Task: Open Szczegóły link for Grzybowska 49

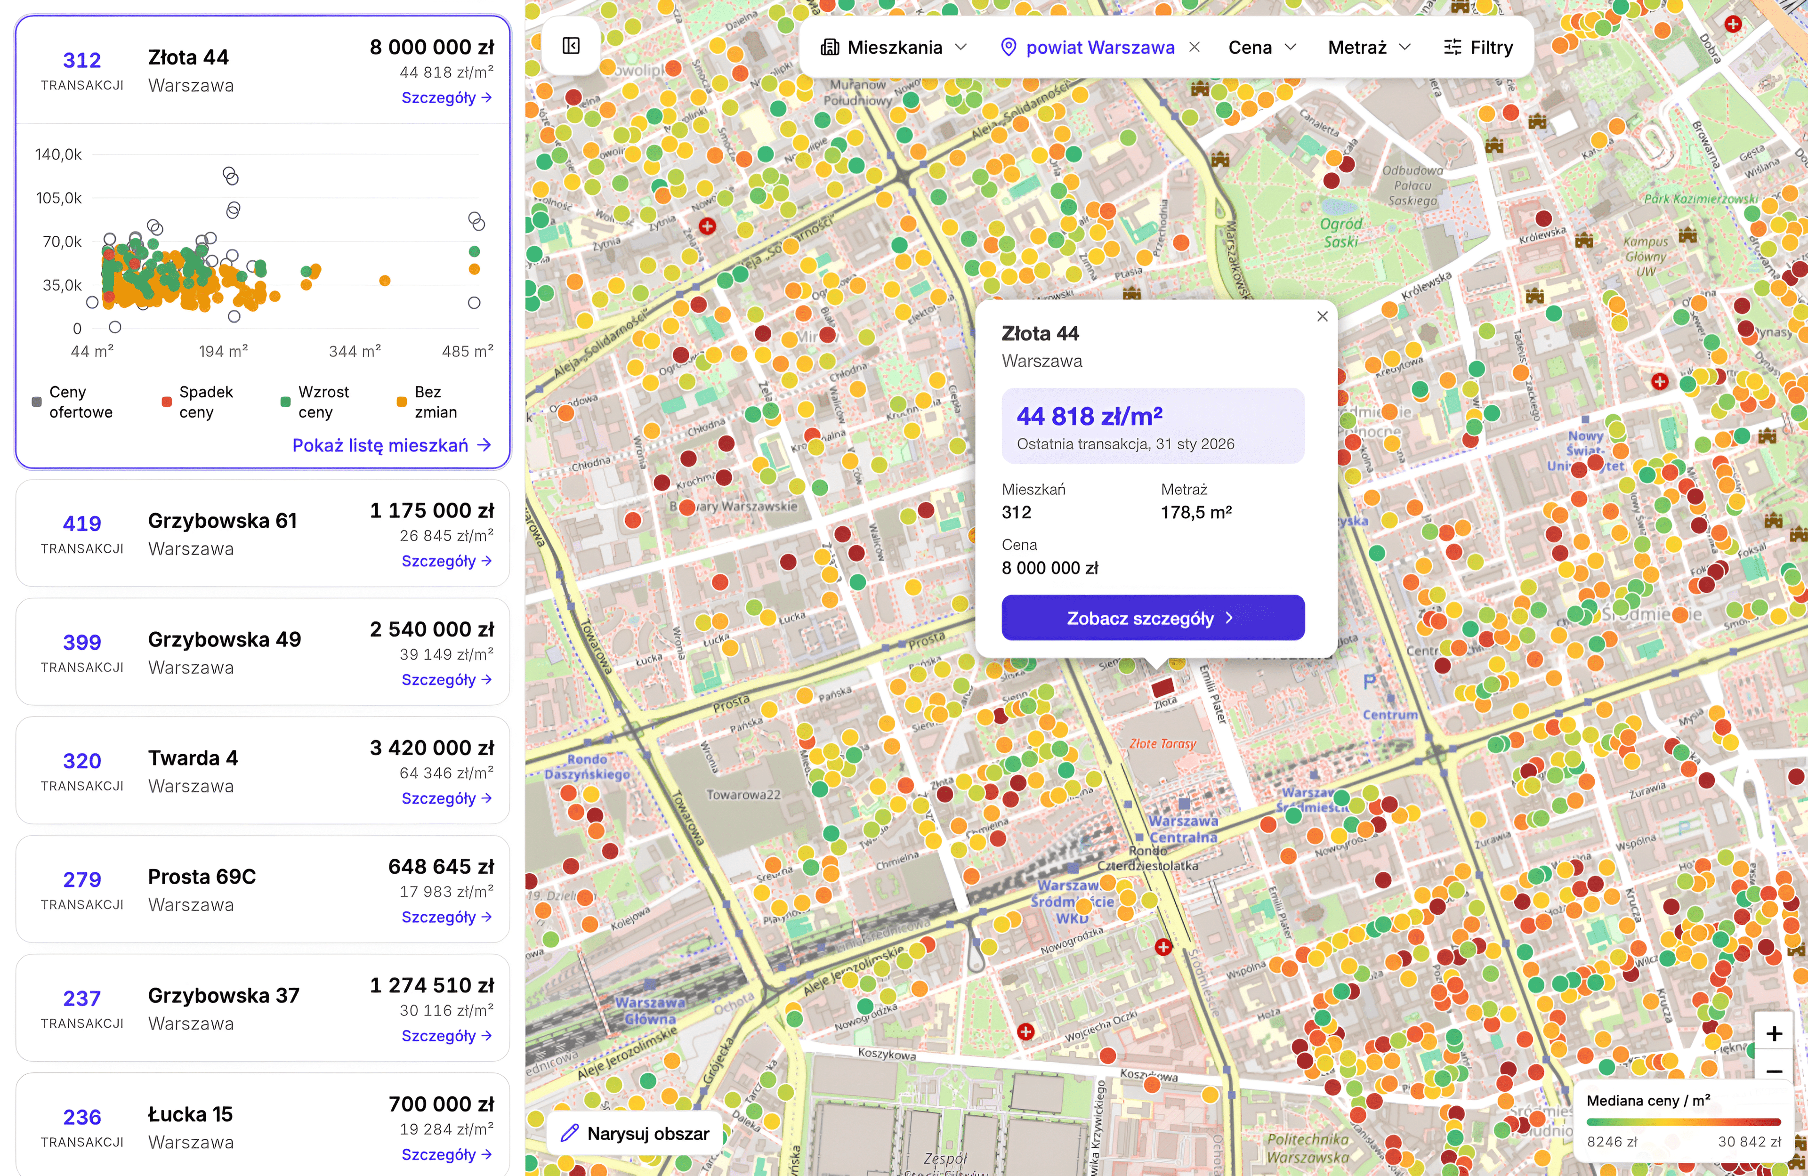Action: pyautogui.click(x=447, y=679)
